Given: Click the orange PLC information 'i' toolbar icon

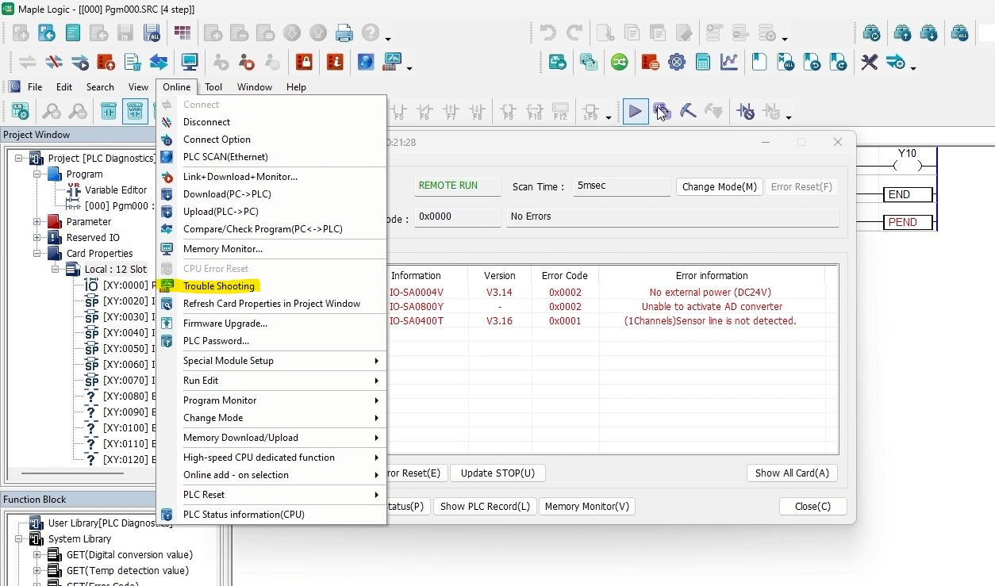Looking at the screenshot, I should [x=336, y=62].
